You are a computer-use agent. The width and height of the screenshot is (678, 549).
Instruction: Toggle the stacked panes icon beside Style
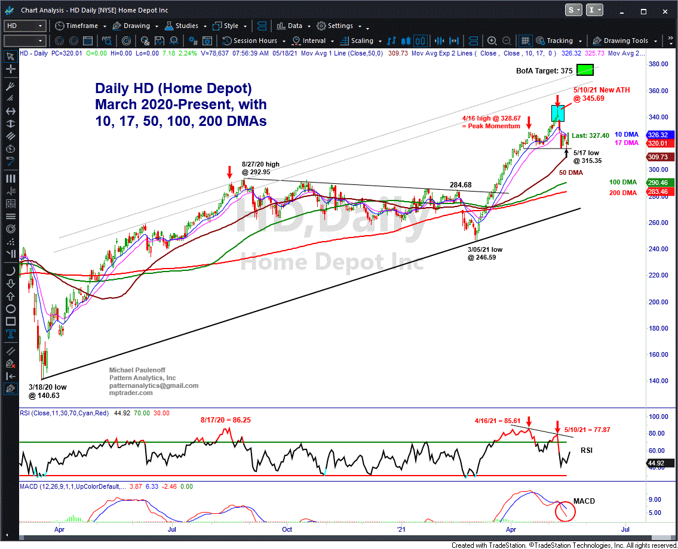[x=262, y=26]
